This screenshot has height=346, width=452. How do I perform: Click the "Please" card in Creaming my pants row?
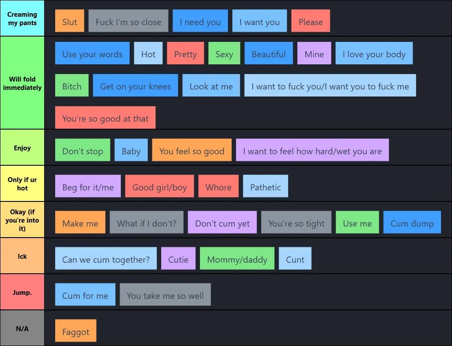coord(310,20)
